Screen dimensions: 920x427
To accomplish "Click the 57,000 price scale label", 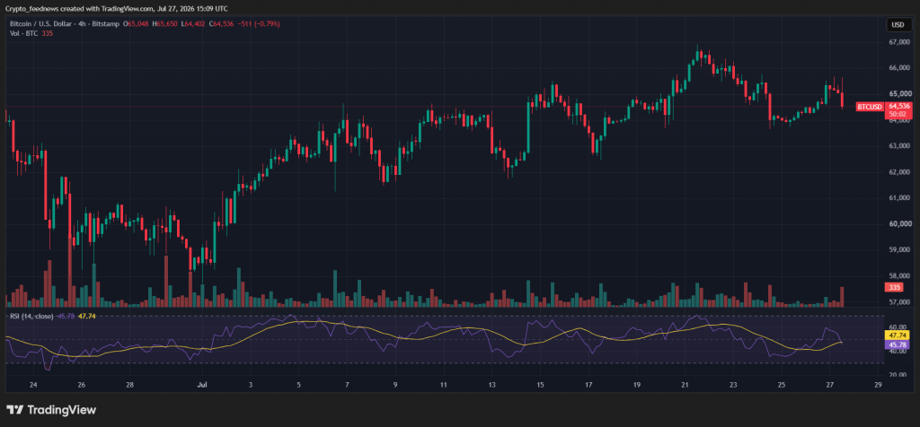I will (899, 302).
